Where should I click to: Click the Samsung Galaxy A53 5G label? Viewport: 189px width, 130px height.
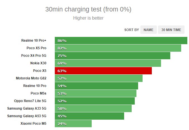click(x=27, y=116)
